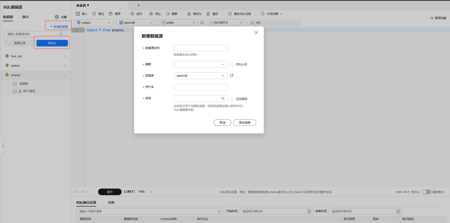Click the 集群名称 column header
The width and height of the screenshot is (450, 223).
85,219
